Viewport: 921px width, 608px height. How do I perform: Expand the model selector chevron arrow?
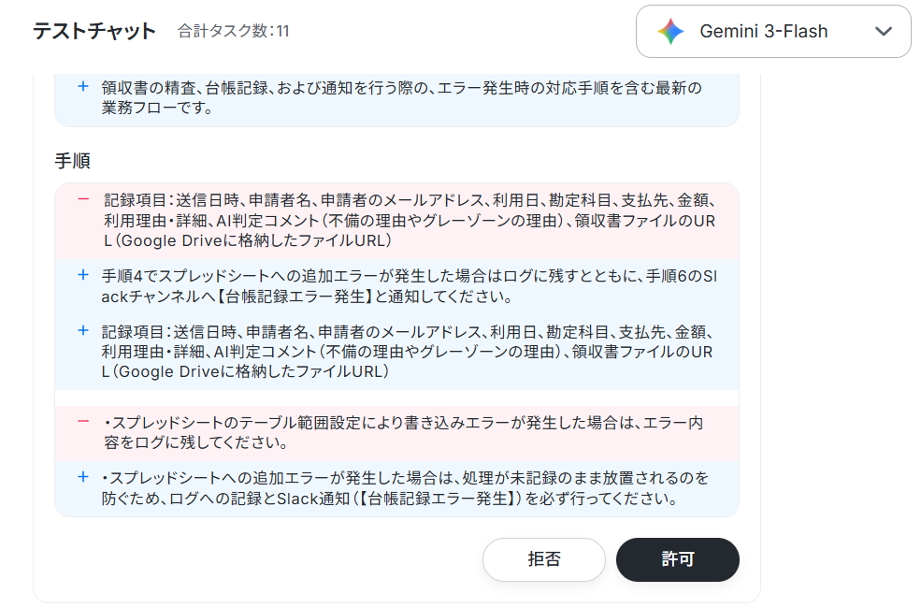pos(884,31)
